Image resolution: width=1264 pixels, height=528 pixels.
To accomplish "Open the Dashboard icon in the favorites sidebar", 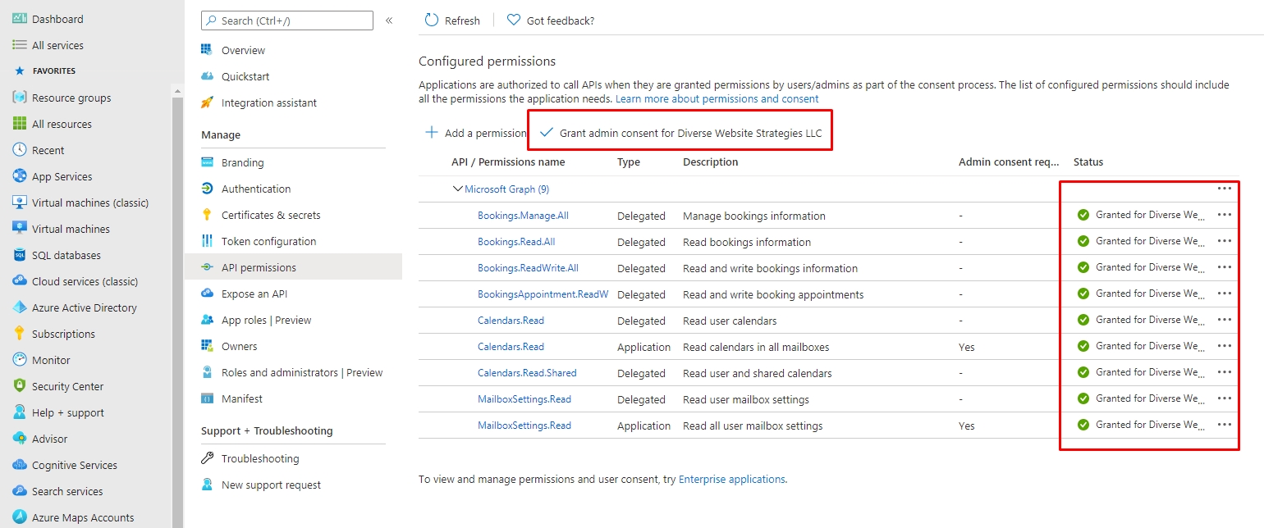I will 20,19.
